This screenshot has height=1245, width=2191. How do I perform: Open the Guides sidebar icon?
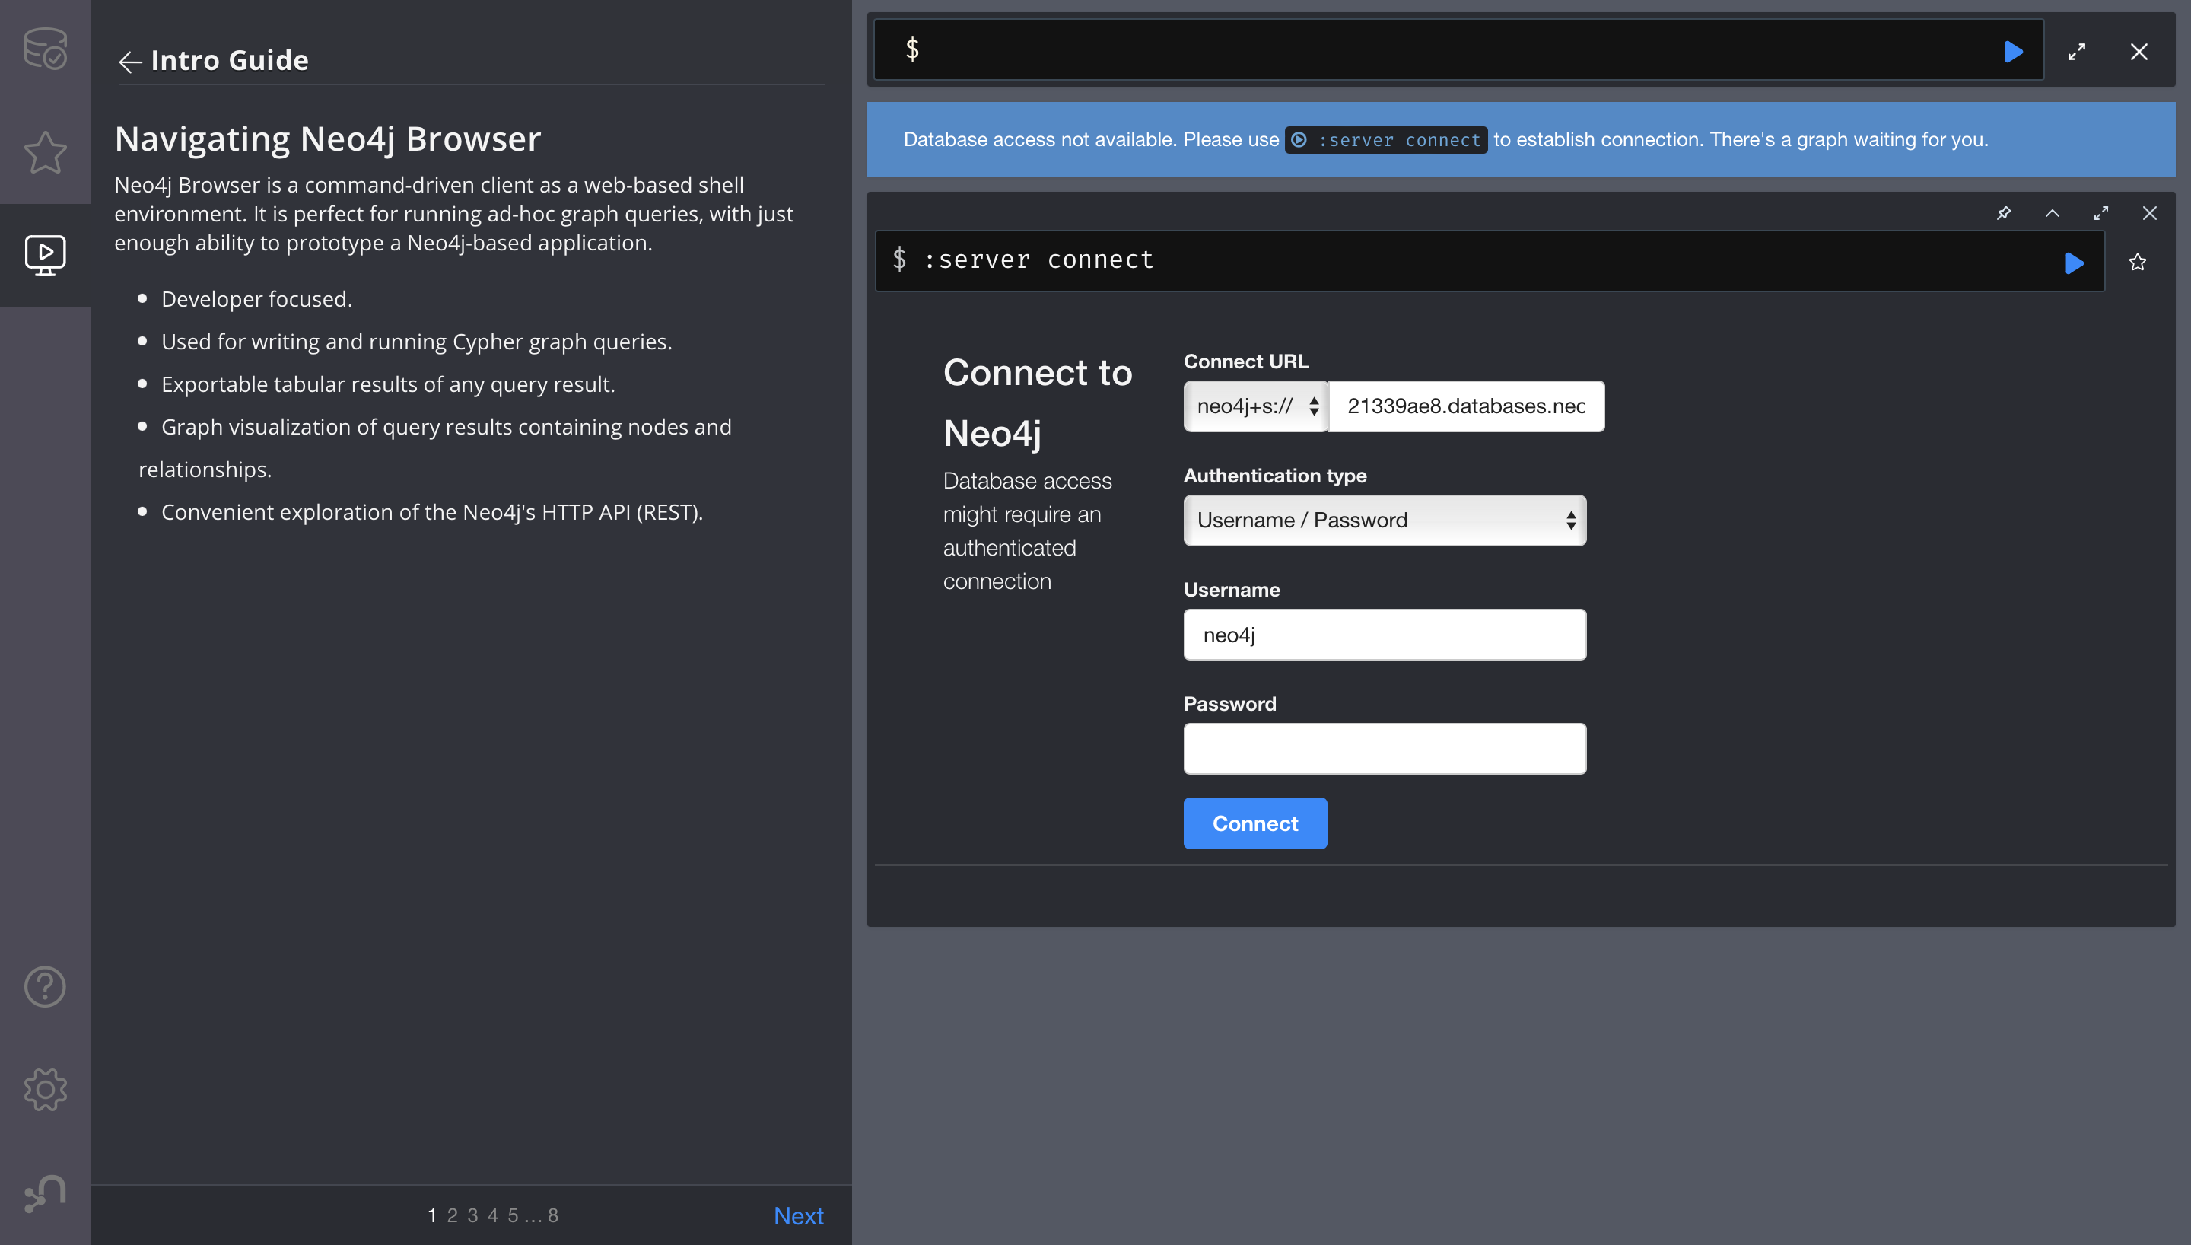click(x=46, y=255)
